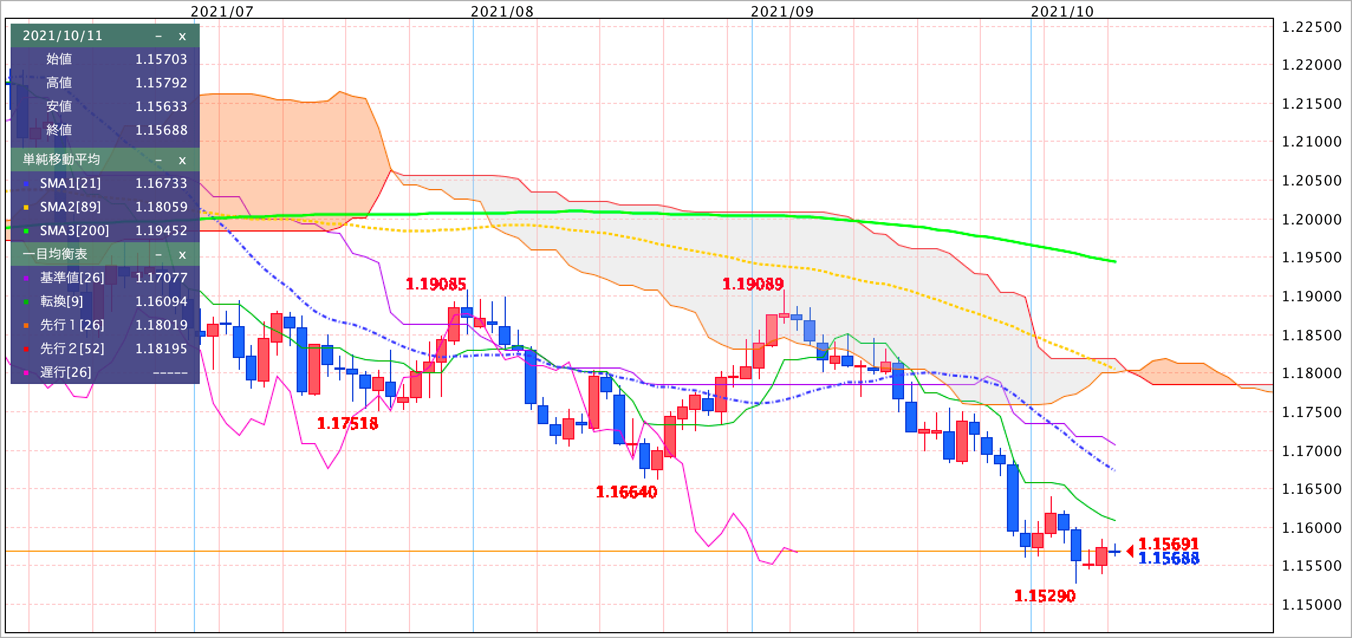Viewport: 1352px width, 638px height.
Task: Click the blue 1.15688 current price label
Action: coord(1169,558)
